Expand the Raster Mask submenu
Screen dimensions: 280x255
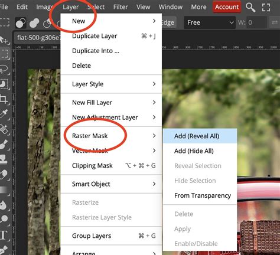tap(111, 136)
